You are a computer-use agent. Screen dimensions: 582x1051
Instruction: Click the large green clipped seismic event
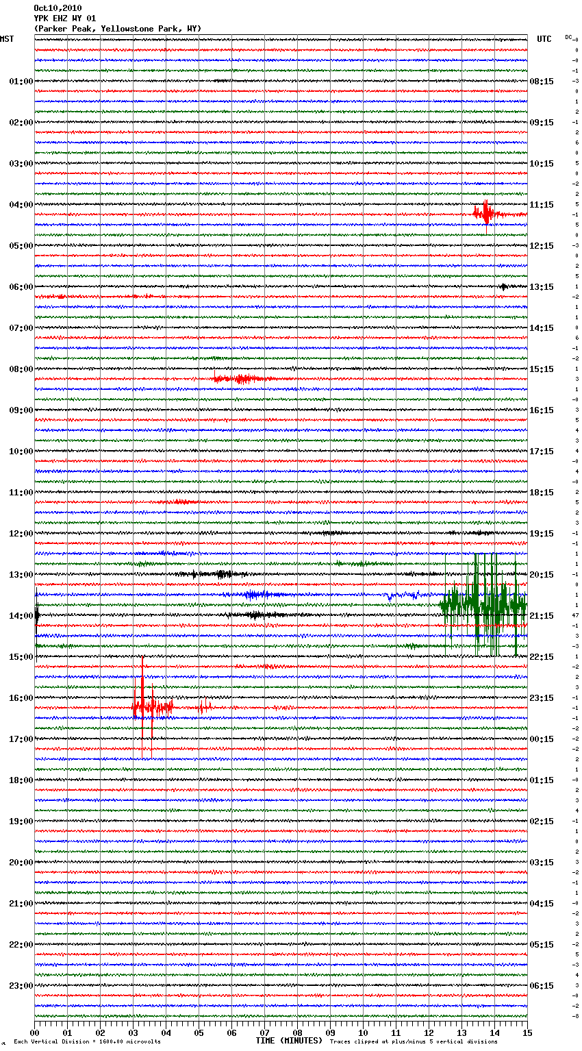click(483, 605)
